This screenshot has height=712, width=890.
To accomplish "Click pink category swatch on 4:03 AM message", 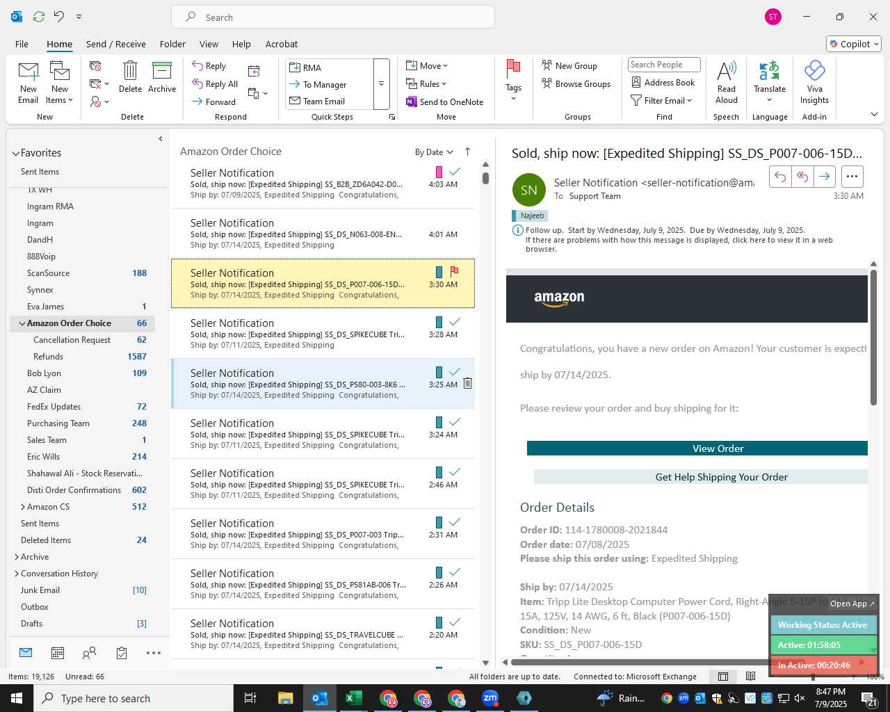I will pyautogui.click(x=439, y=172).
